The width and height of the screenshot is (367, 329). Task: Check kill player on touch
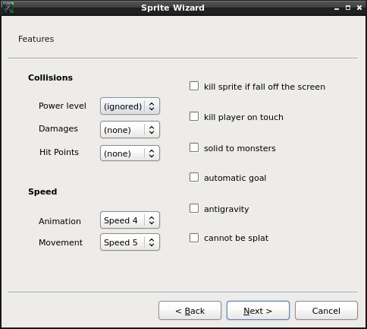pos(194,116)
